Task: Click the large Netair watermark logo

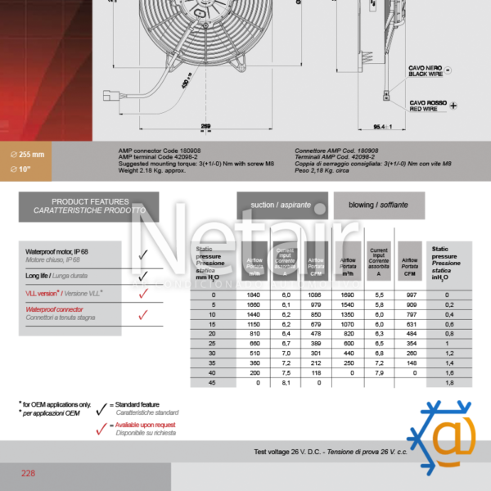Action: [245, 241]
